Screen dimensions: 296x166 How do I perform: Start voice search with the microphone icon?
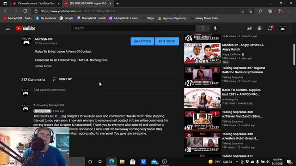(215, 28)
